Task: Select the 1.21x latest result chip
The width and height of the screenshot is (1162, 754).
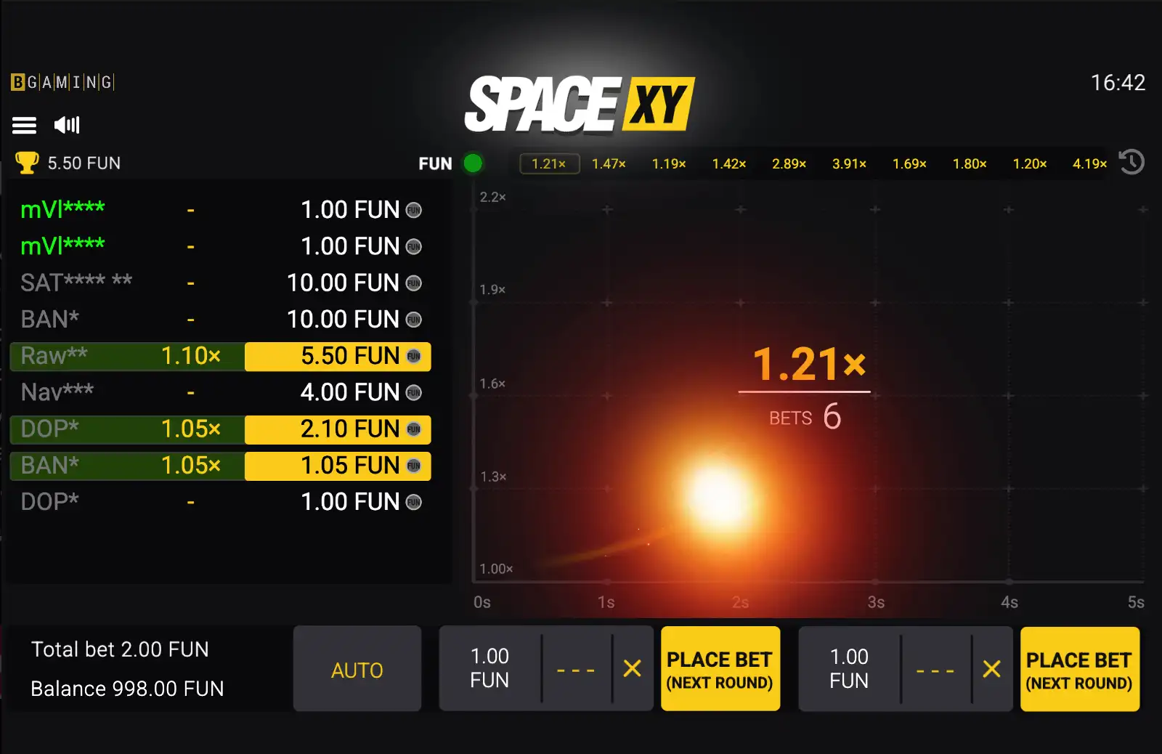Action: pyautogui.click(x=549, y=164)
